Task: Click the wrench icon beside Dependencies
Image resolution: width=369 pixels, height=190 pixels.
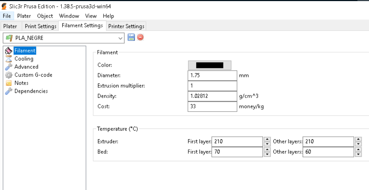Action: click(8, 91)
